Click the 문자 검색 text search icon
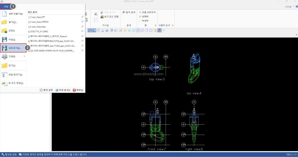Viewport: 298px width, 157px height. (124, 12)
